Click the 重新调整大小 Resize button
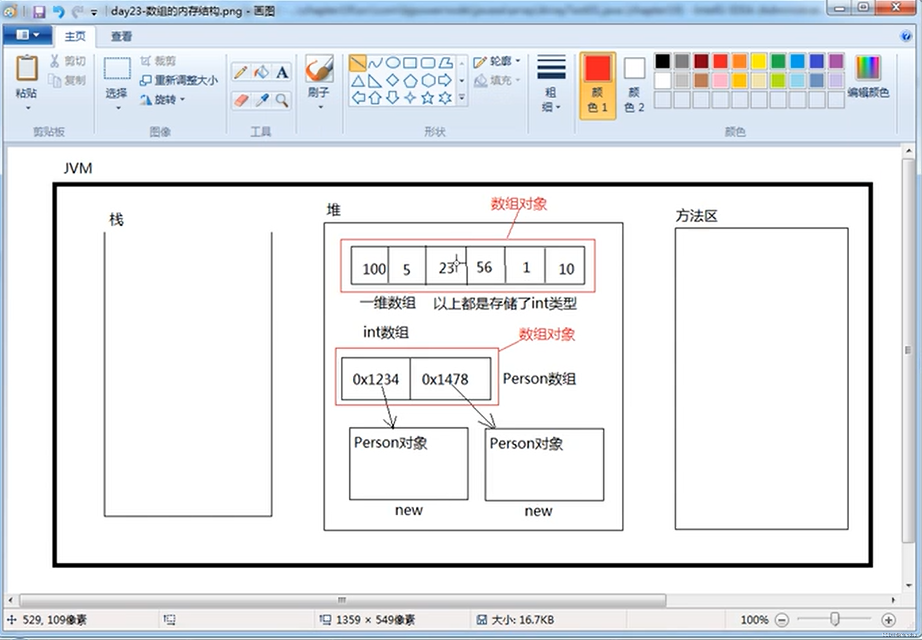The image size is (922, 640). pos(179,81)
